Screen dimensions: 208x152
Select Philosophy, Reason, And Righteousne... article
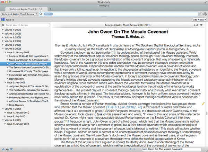[29, 98]
